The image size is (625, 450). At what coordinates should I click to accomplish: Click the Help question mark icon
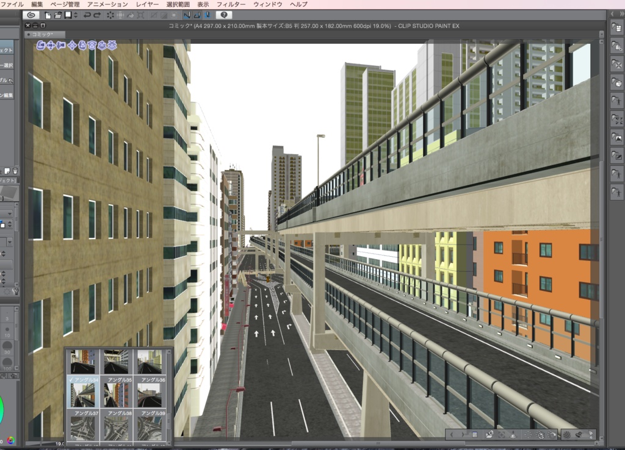(224, 15)
